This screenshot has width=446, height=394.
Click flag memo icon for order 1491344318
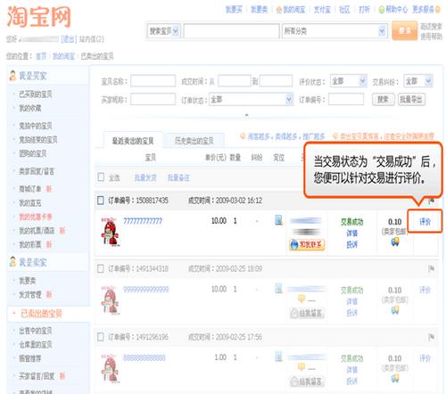(431, 268)
